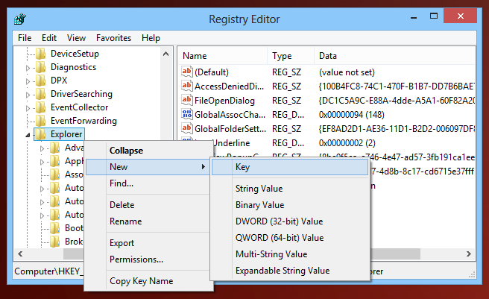The width and height of the screenshot is (489, 299).
Task: Click the Brok subfolder icon
Action: click(55, 242)
